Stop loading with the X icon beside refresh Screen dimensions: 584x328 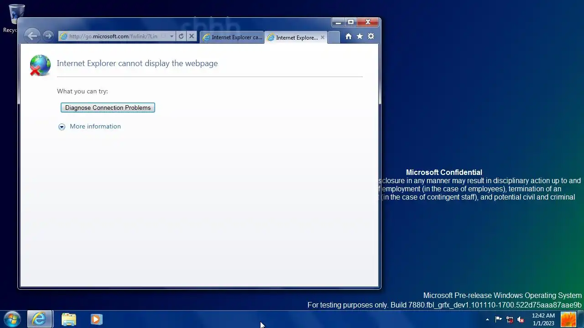click(x=192, y=36)
